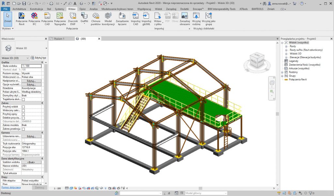
Task: Click the Skala widoku 1 : 100 field
Action: click(31, 66)
